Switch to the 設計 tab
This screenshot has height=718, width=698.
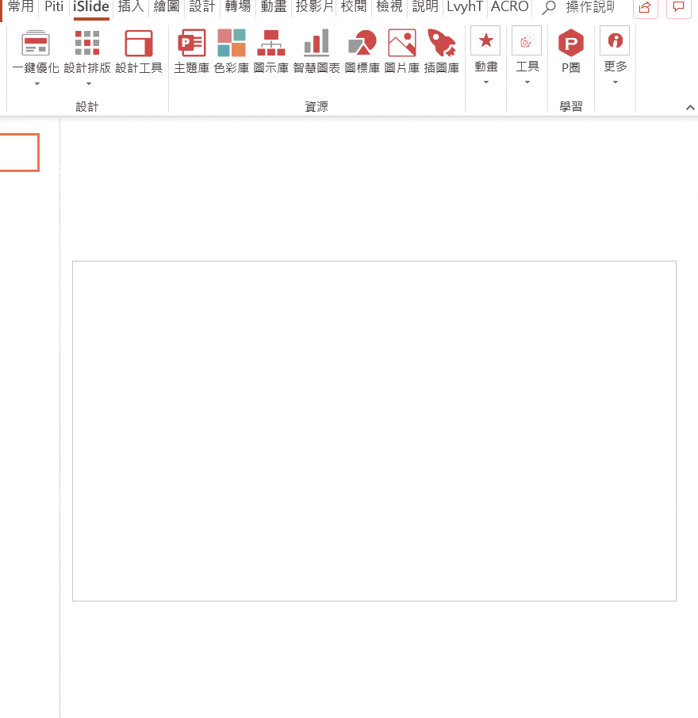pos(202,7)
